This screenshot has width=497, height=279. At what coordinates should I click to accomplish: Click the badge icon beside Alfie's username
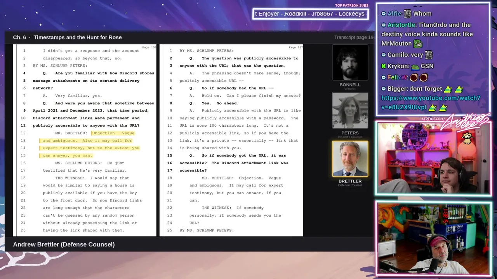pos(384,14)
